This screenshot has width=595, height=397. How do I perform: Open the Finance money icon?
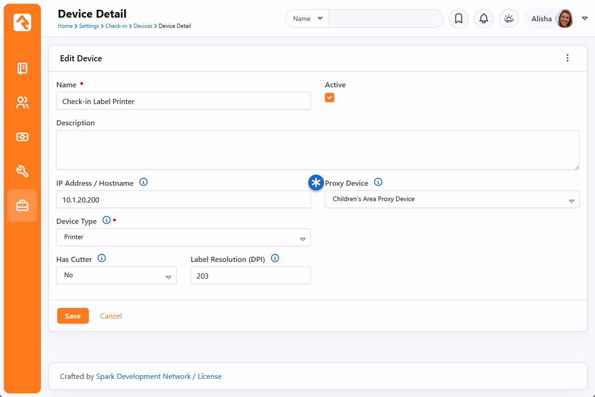pos(22,137)
